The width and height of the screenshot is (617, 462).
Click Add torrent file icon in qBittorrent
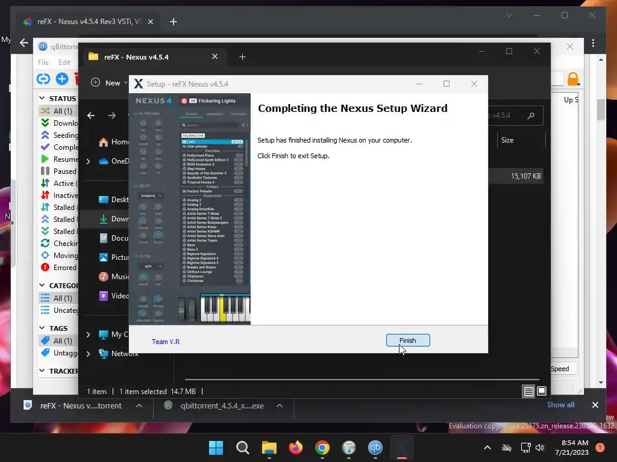coord(62,79)
